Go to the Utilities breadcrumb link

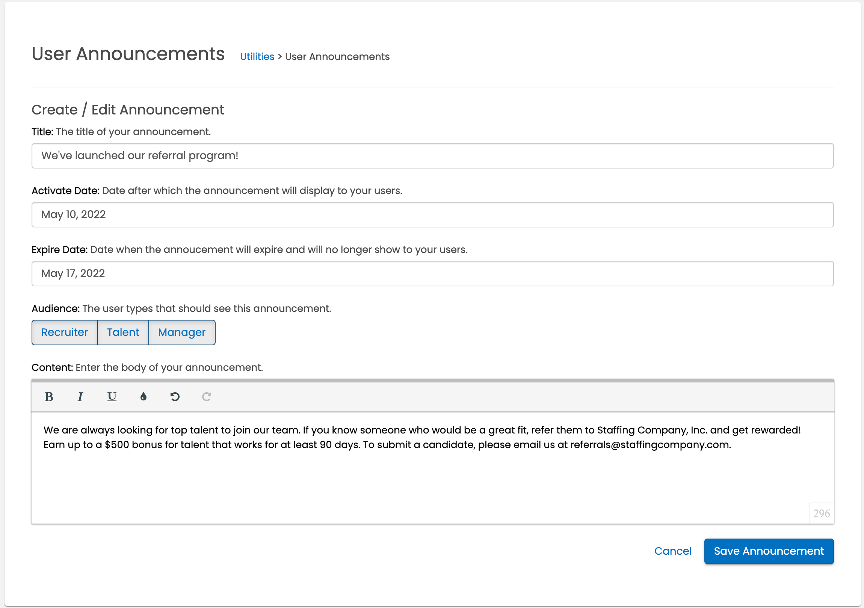(257, 57)
